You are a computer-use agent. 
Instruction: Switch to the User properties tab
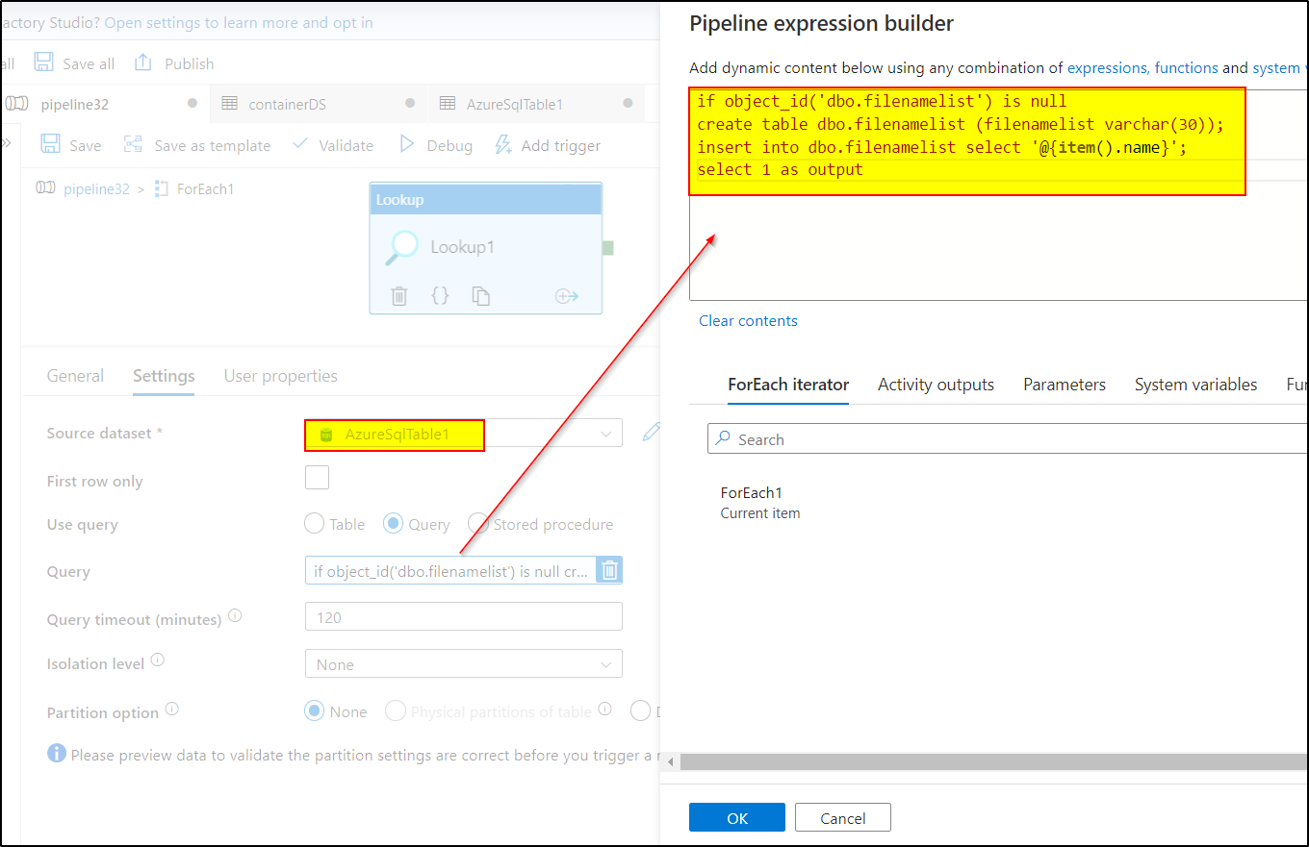tap(281, 376)
